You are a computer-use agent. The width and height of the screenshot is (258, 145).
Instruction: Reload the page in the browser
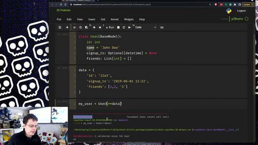(x=61, y=4)
